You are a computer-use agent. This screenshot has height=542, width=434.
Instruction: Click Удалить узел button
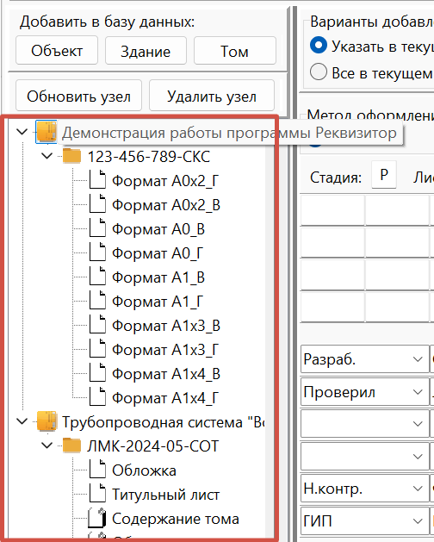coord(212,96)
